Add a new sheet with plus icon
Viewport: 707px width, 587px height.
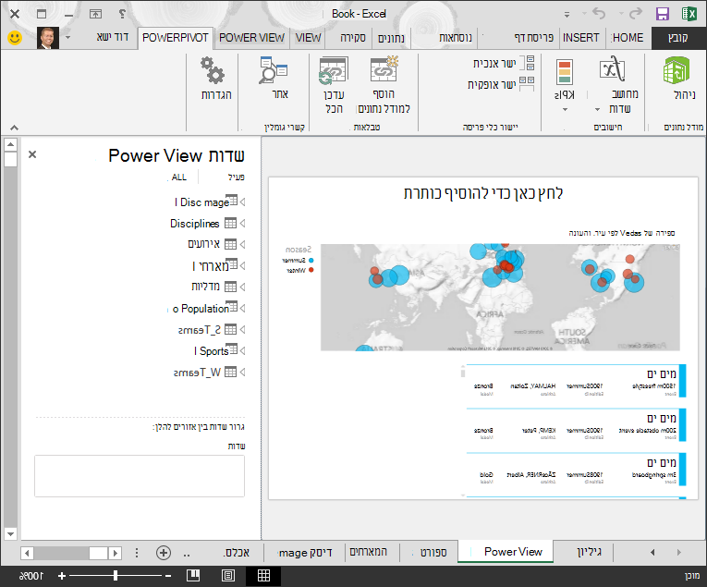point(164,553)
